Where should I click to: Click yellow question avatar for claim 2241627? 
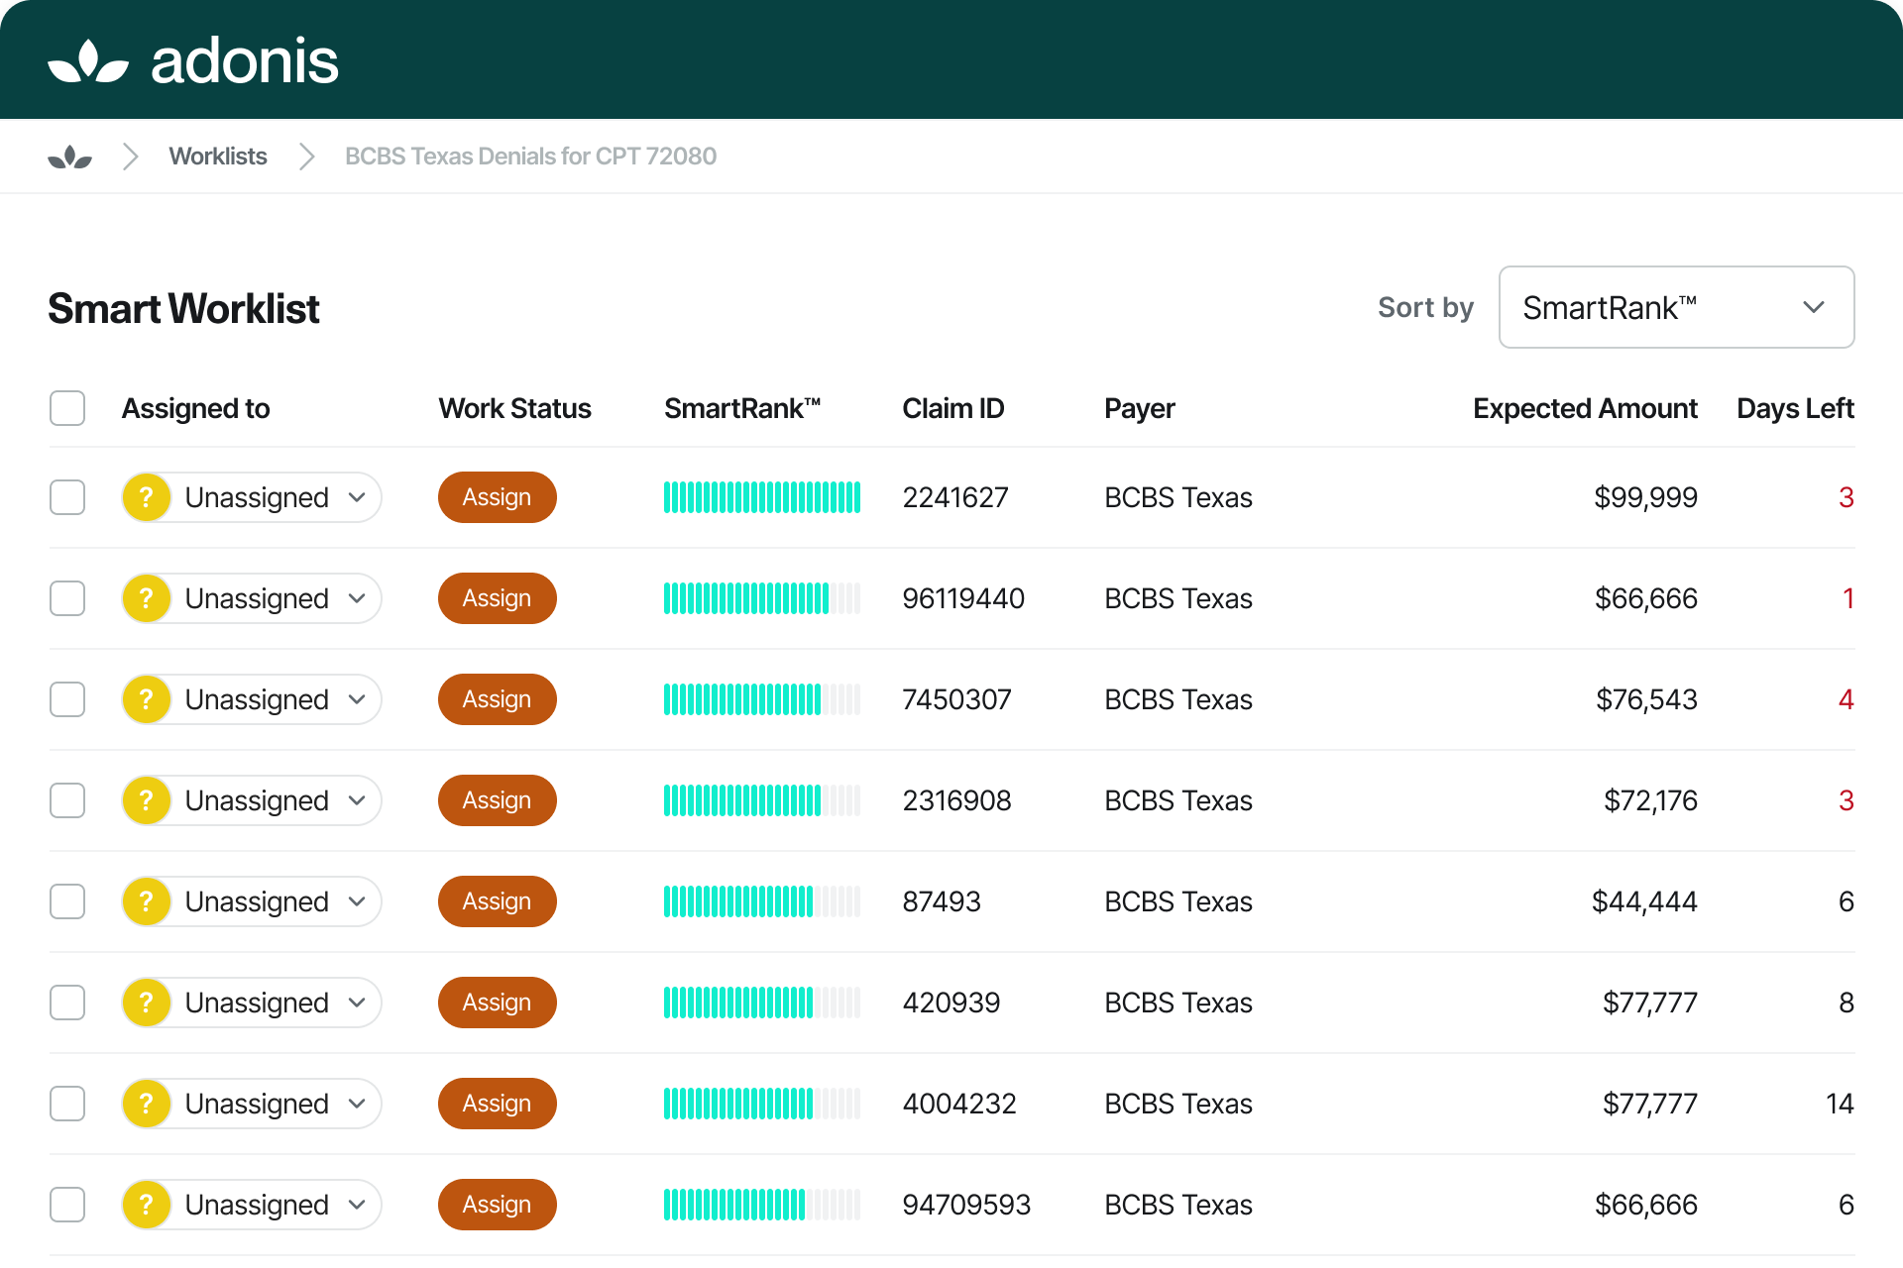pyautogui.click(x=147, y=497)
